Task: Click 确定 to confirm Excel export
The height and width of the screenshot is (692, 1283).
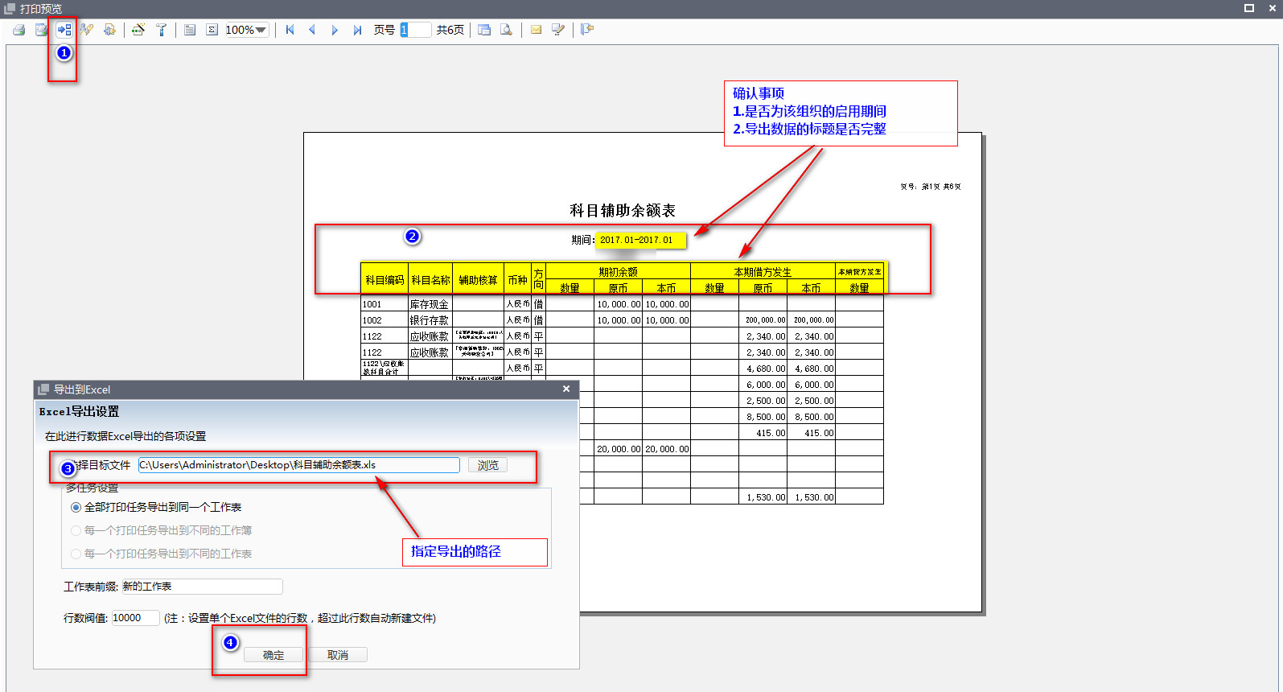Action: (273, 655)
